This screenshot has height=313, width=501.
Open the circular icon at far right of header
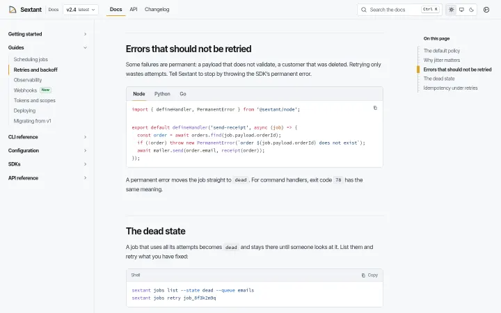(486, 10)
